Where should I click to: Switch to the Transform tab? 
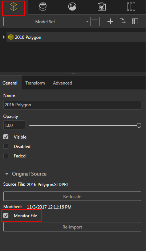coord(35,83)
